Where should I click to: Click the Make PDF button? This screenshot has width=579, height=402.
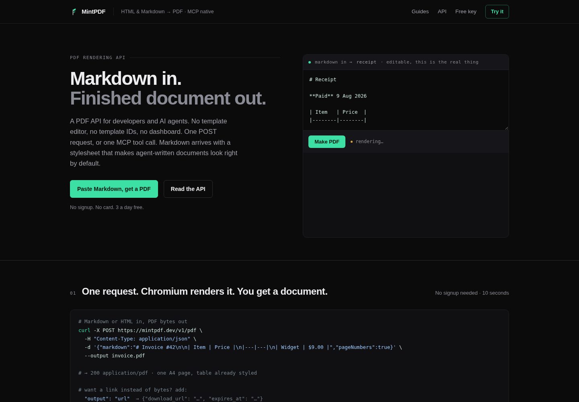point(327,142)
